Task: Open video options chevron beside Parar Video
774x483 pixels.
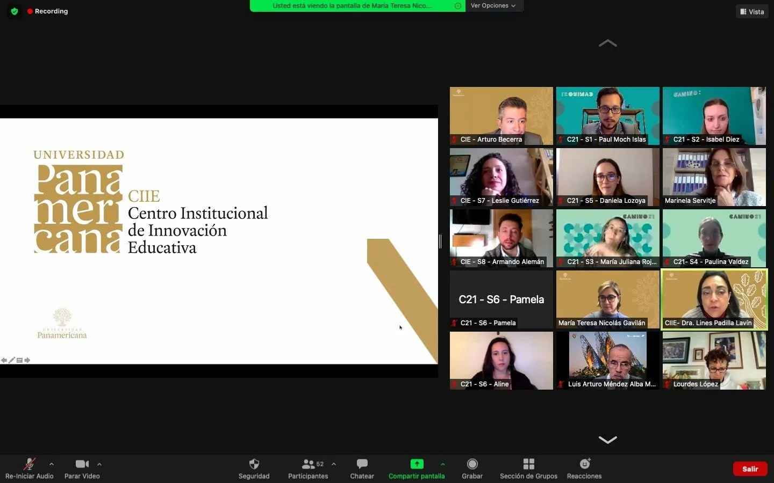Action: tap(99, 464)
